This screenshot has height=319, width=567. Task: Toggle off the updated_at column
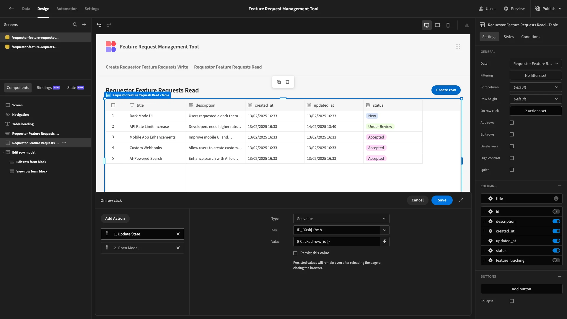[x=556, y=241]
